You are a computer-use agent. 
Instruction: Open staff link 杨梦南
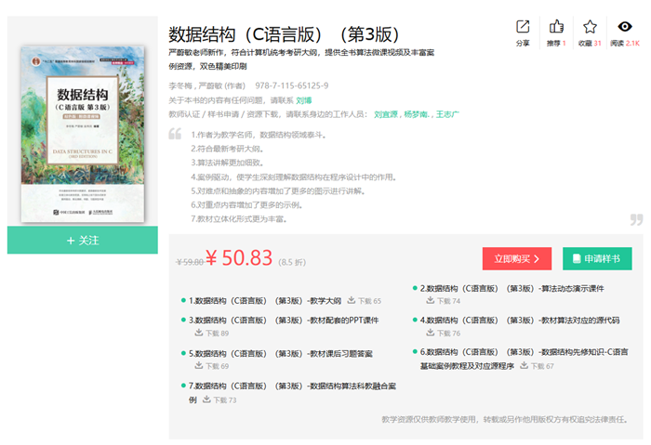tap(417, 114)
